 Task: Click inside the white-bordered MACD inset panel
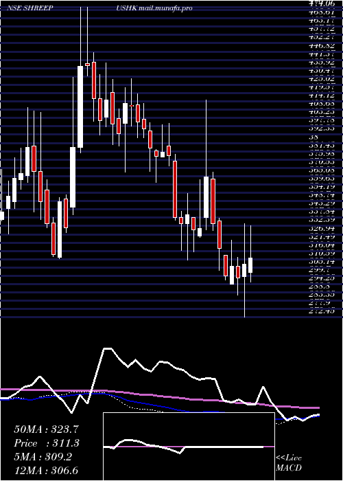coord(189,447)
